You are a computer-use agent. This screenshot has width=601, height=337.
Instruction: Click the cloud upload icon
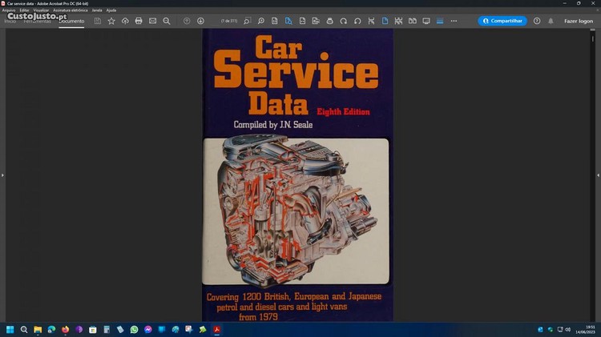click(125, 21)
